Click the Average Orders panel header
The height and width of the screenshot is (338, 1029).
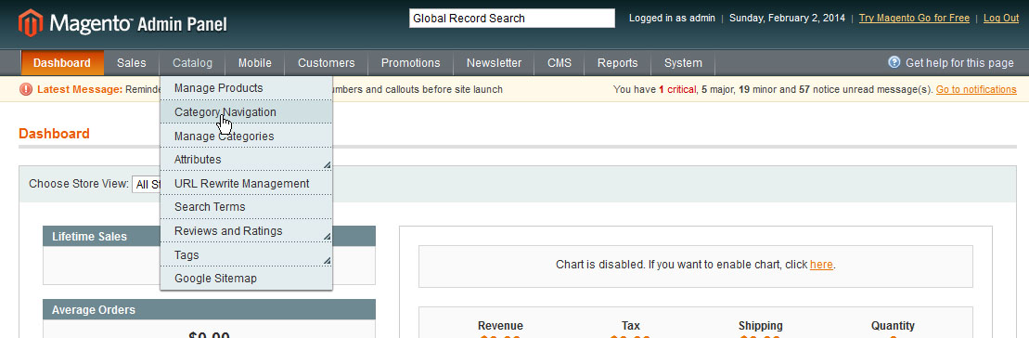(210, 310)
